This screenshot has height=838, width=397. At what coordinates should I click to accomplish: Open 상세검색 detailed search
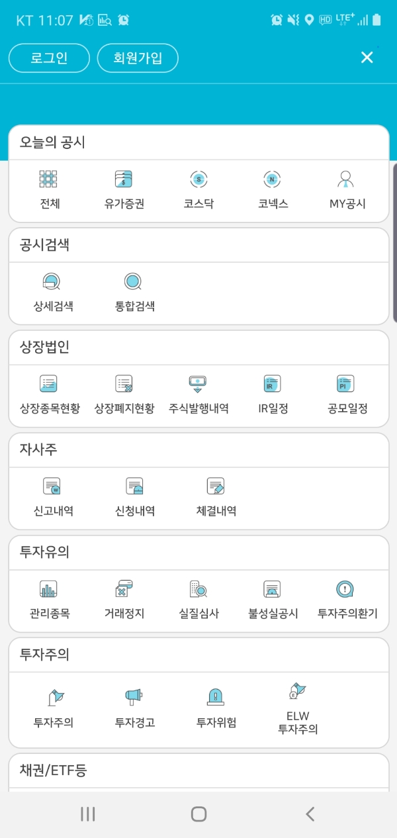(52, 290)
